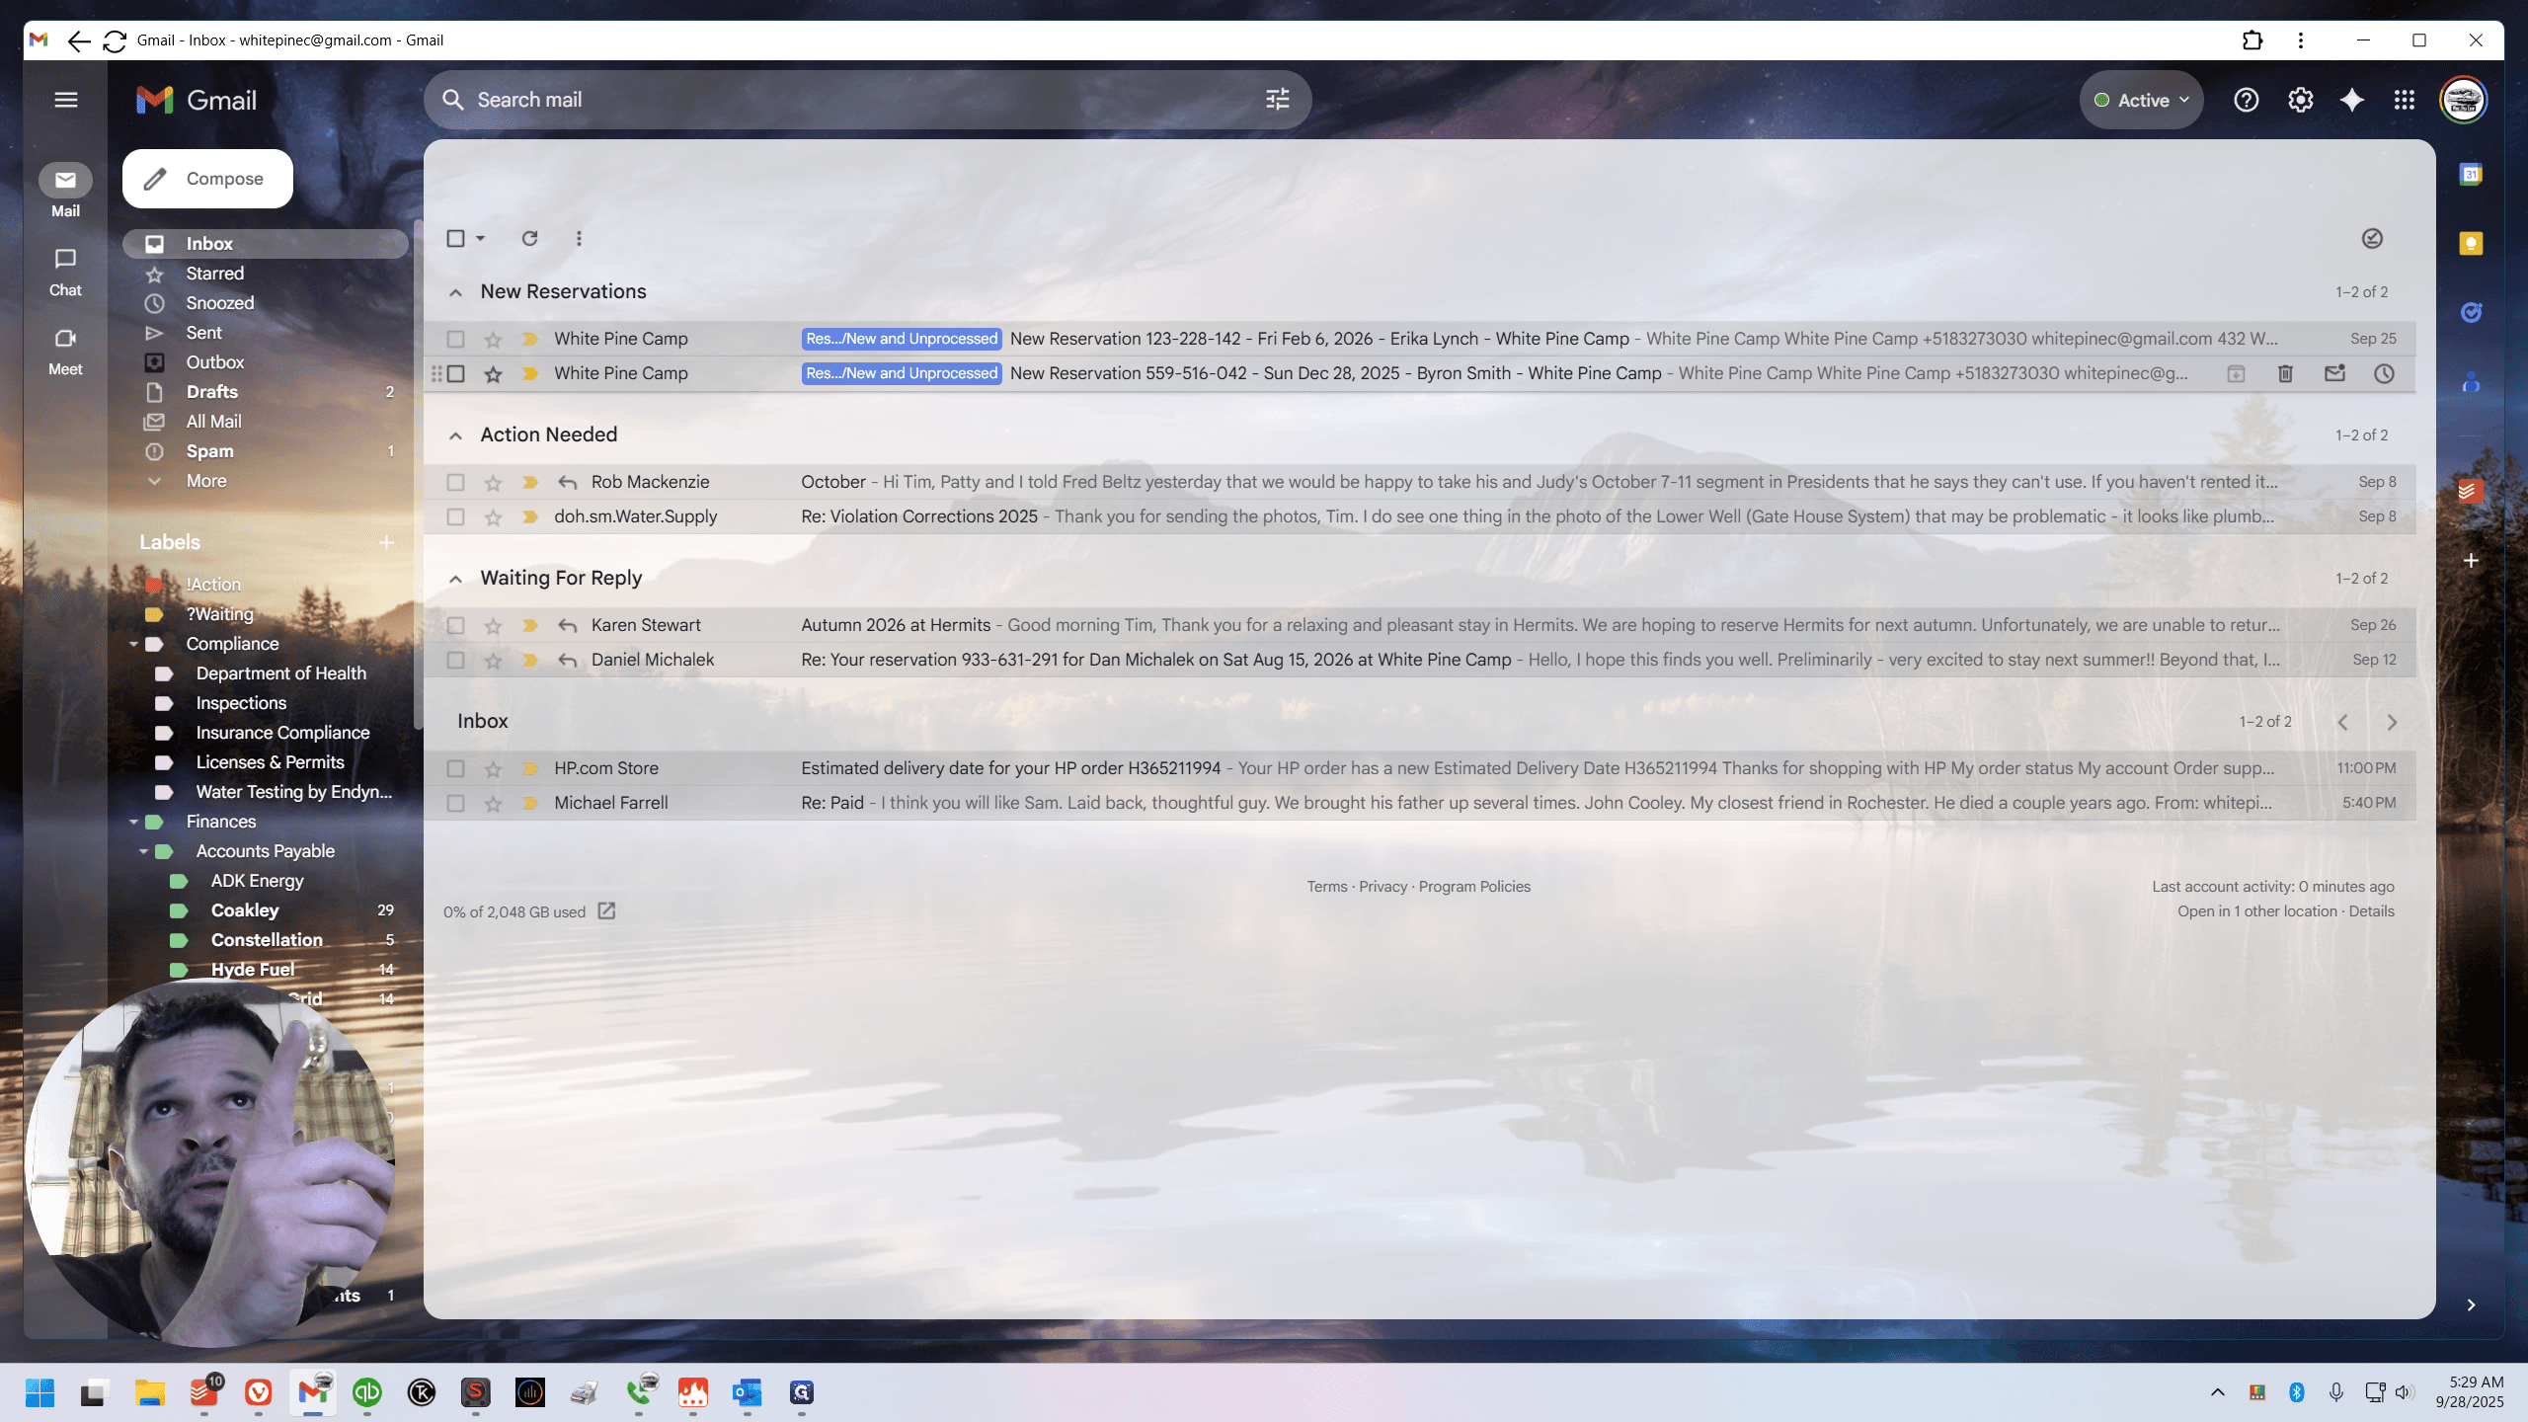The height and width of the screenshot is (1422, 2528).
Task: Collapse the New Reservations section
Action: tap(455, 292)
